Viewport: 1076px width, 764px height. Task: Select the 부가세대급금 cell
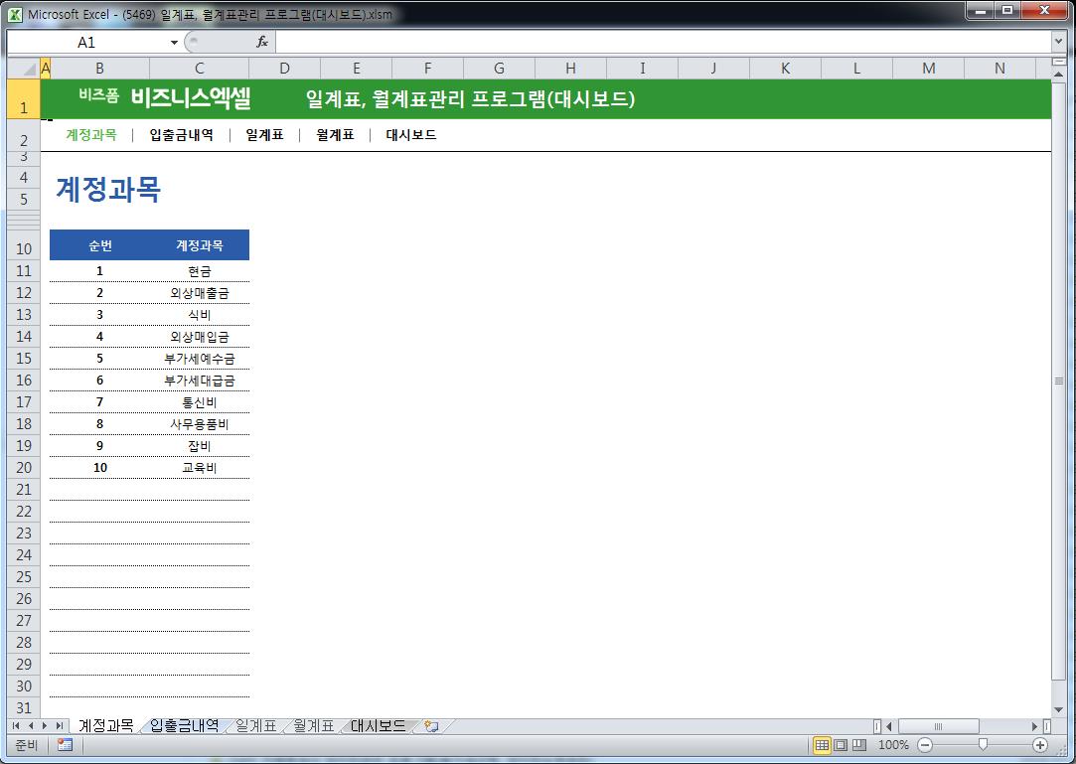pos(200,381)
